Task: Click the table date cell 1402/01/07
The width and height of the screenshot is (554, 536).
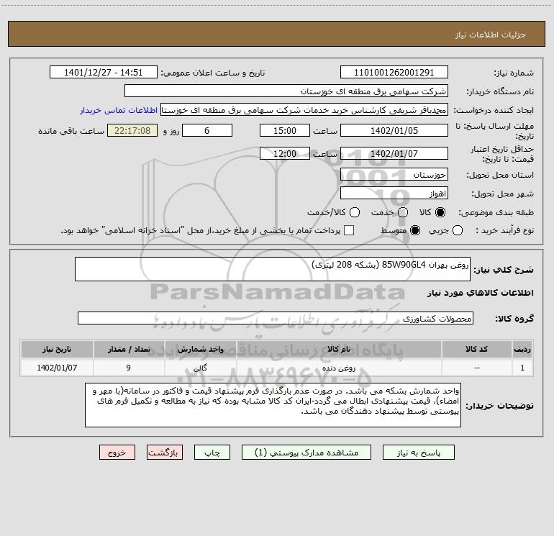Action: [57, 368]
